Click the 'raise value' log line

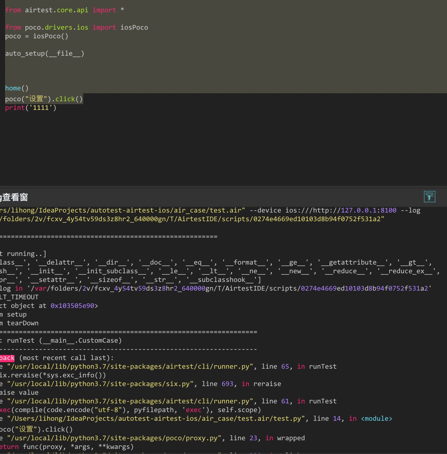click(x=19, y=393)
